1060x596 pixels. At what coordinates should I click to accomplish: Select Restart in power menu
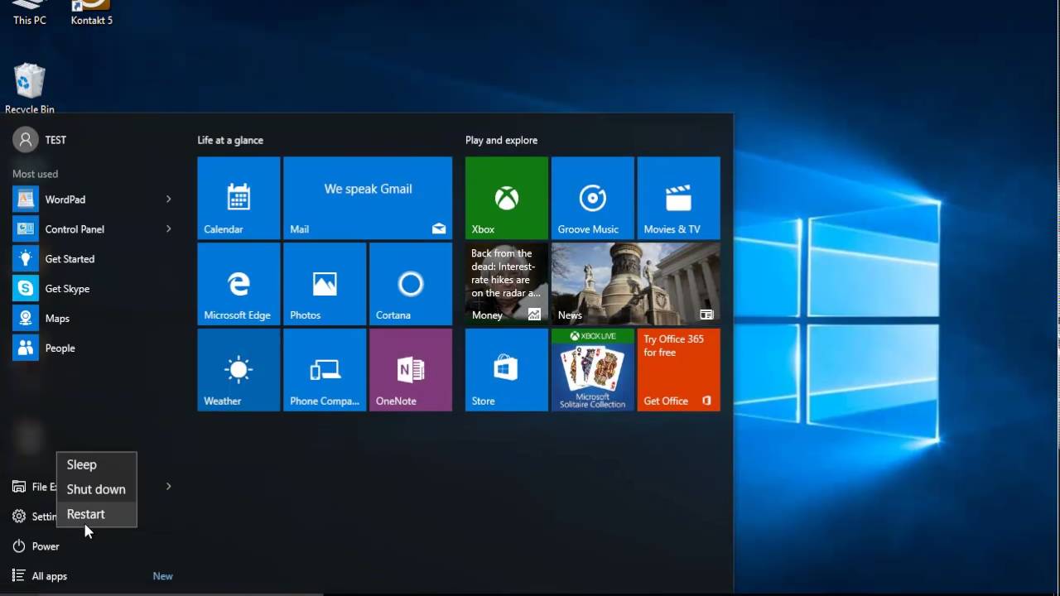pos(96,514)
